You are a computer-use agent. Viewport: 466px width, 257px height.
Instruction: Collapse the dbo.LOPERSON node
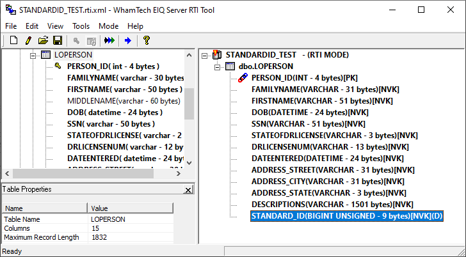click(x=217, y=67)
